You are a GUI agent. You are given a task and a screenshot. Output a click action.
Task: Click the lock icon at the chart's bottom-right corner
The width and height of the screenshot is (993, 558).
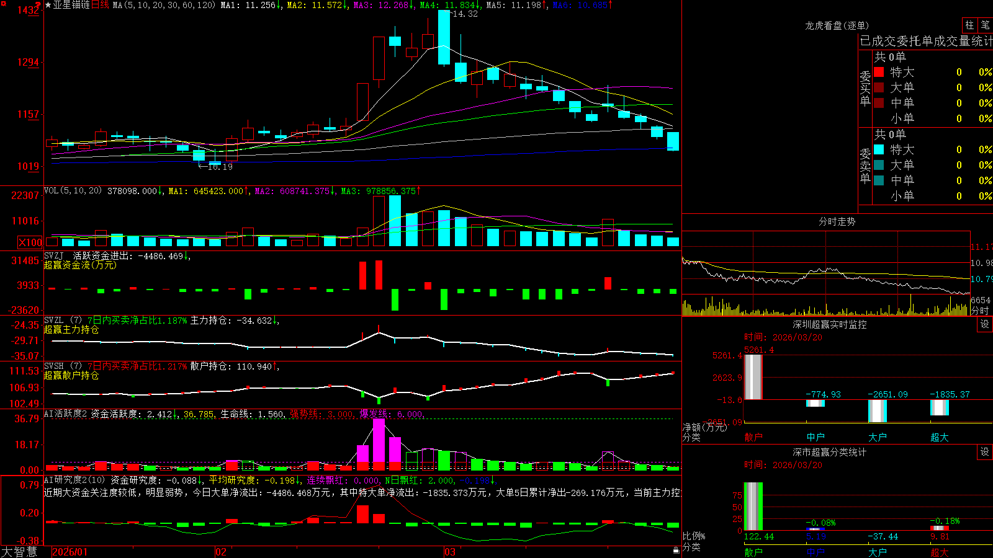[x=676, y=551]
